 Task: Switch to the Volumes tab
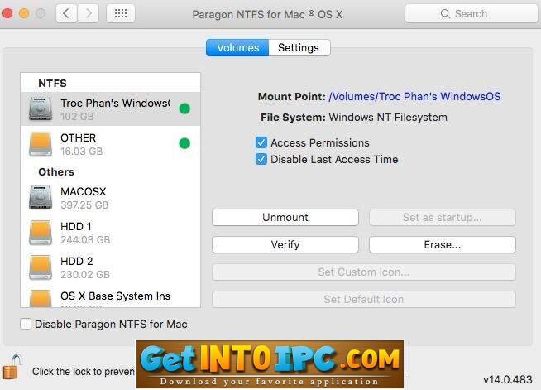237,48
